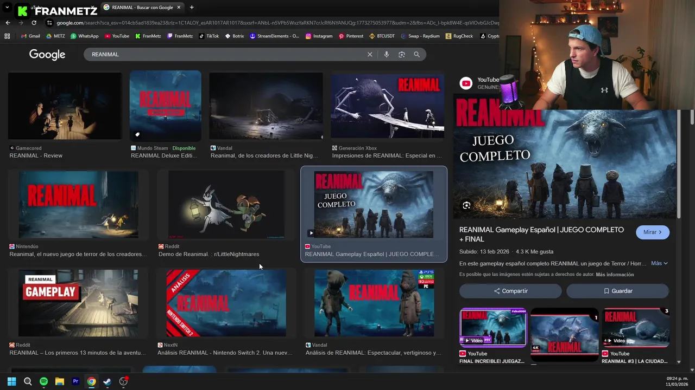Click the lens search icon on preview image

tap(466, 205)
